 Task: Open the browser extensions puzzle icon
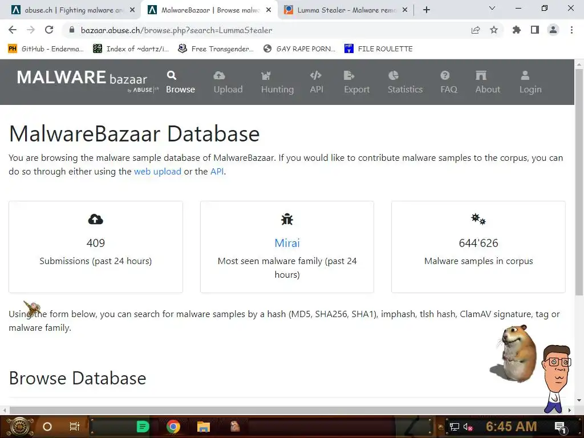[516, 30]
